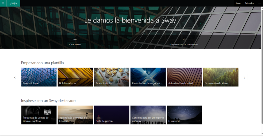Screen dimensions: 263x136
Task: Choose the Presentación de negocios template
Action: click(148, 77)
